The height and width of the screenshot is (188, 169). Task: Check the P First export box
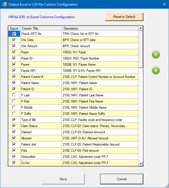(14, 101)
